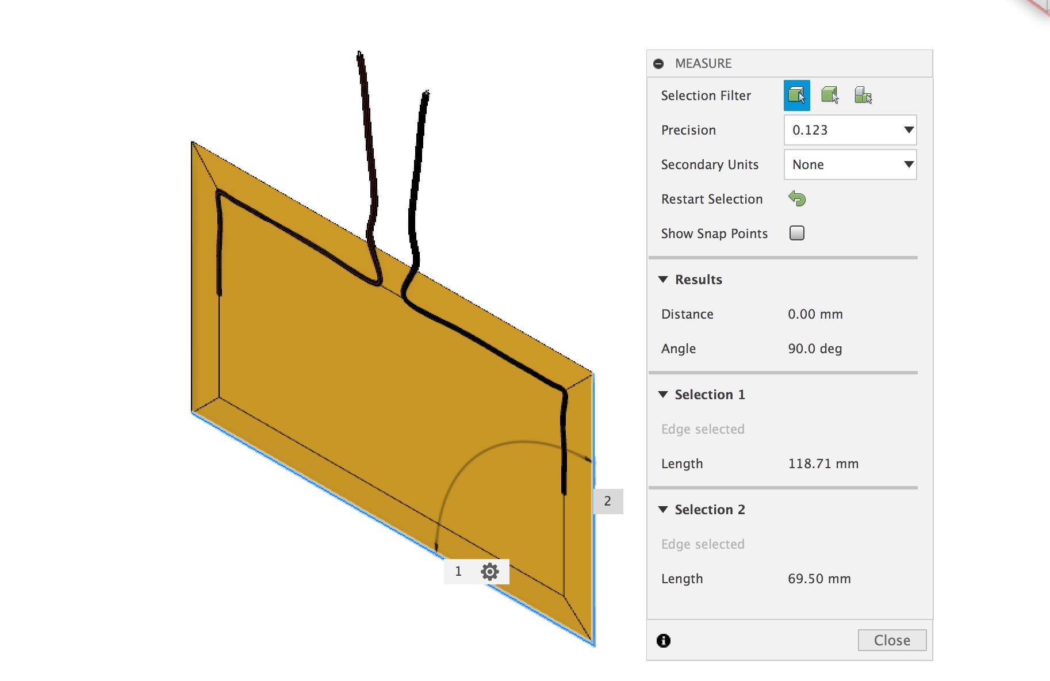Open the Secondary Units dropdown showing None
Image resolution: width=1050 pixels, height=681 pixels.
click(850, 164)
